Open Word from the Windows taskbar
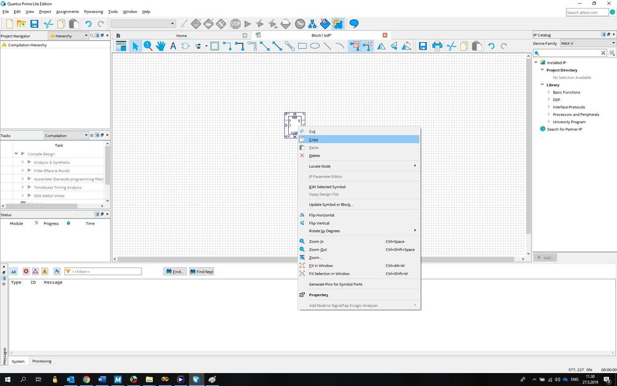The height and width of the screenshot is (386, 617). [102, 379]
